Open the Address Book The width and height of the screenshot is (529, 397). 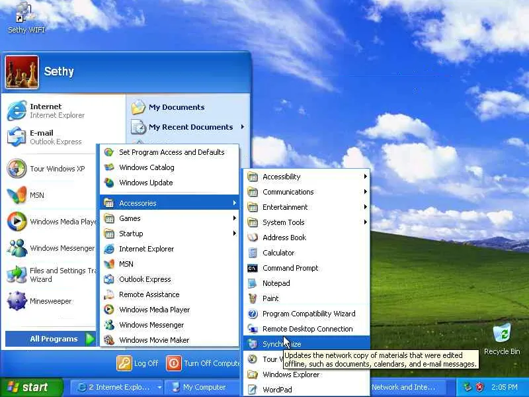[x=306, y=238]
